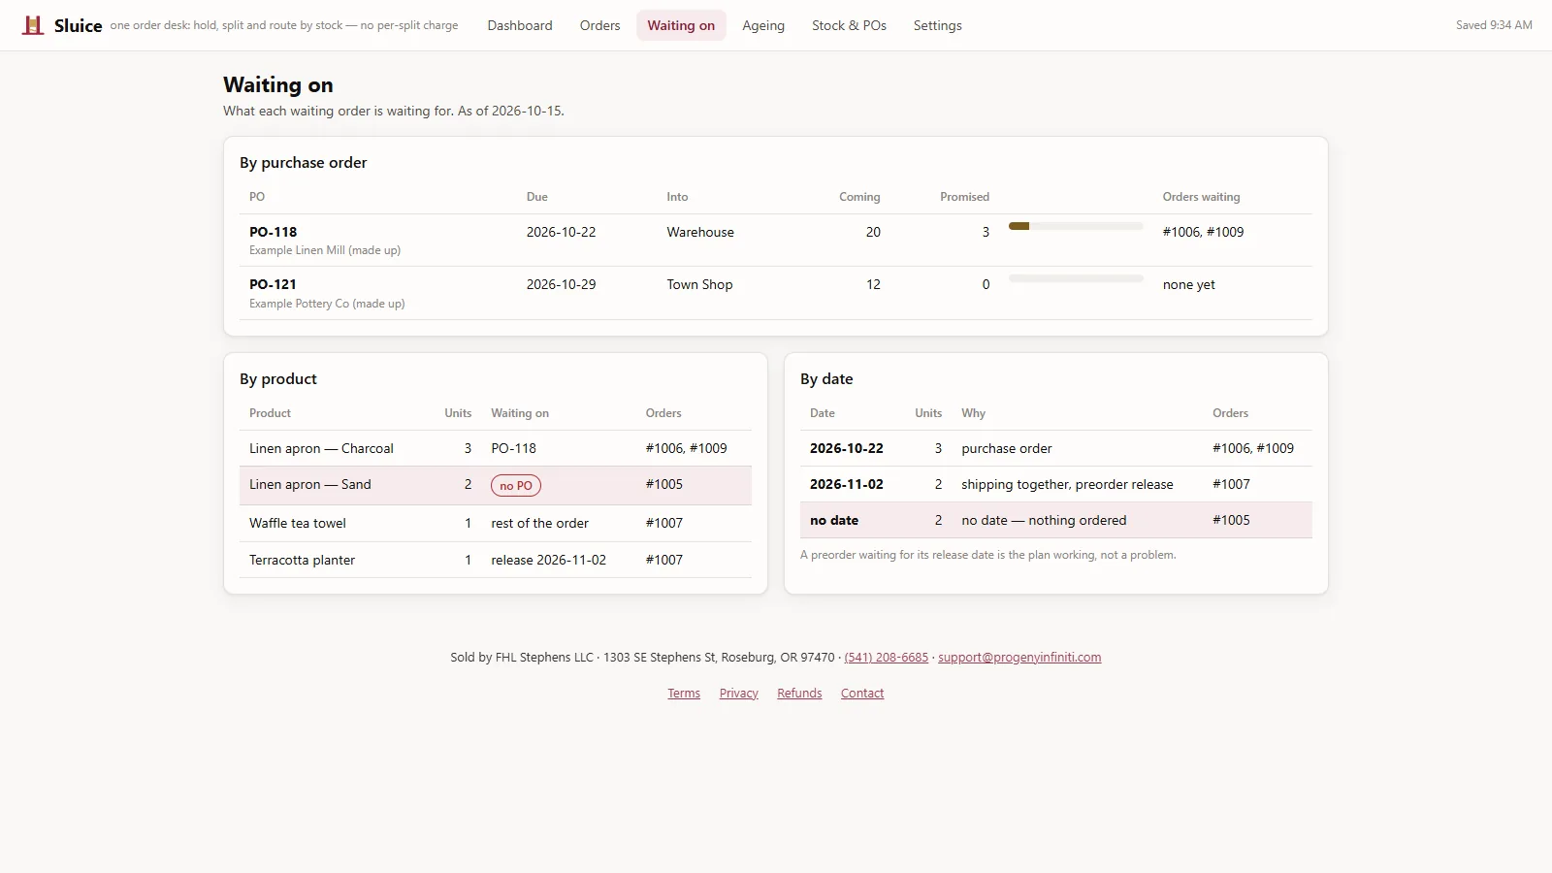
Task: Select the PO-121 purchase order name
Action: click(x=273, y=284)
